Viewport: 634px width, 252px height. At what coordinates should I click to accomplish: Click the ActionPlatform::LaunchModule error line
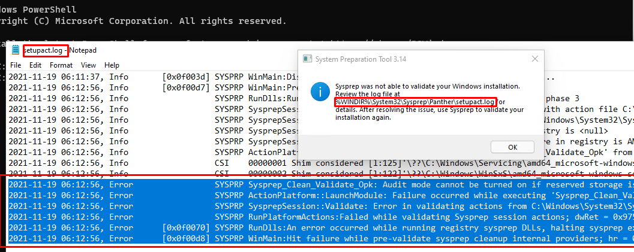click(321, 195)
